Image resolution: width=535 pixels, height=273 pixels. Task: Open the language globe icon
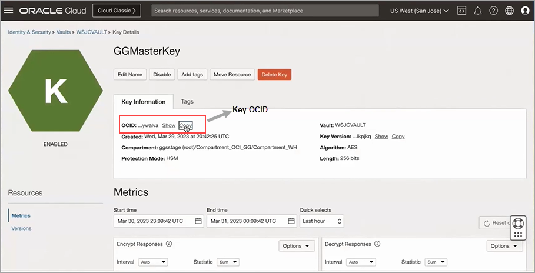point(509,11)
